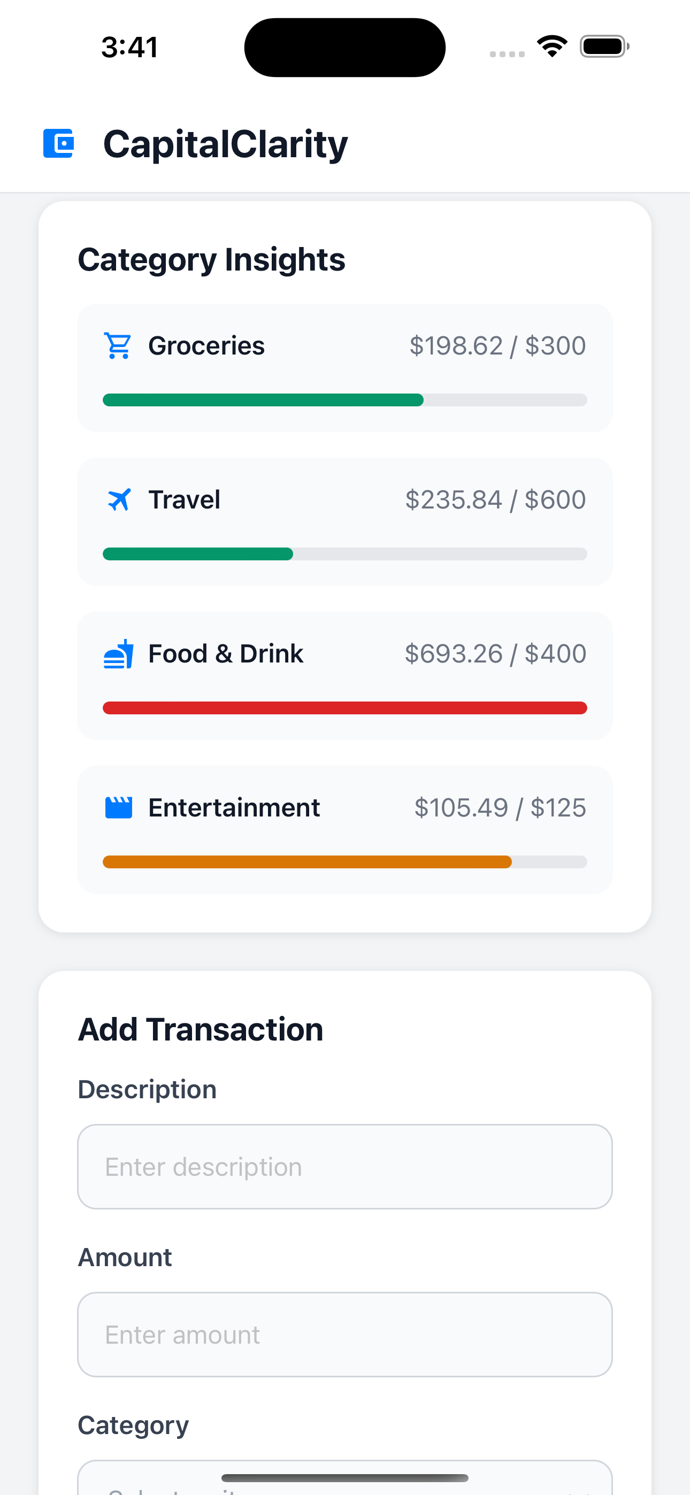Tap the Travel budget progress bar
The height and width of the screenshot is (1495, 690).
click(344, 553)
